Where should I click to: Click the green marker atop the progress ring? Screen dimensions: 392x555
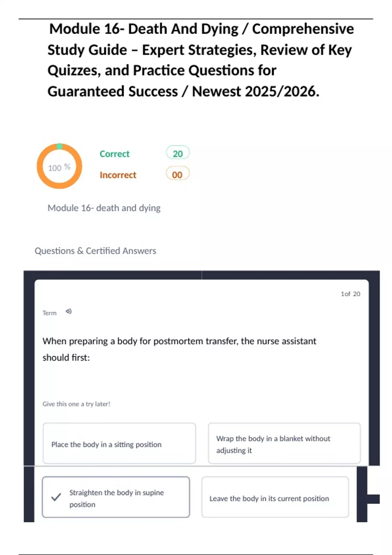pyautogui.click(x=59, y=146)
